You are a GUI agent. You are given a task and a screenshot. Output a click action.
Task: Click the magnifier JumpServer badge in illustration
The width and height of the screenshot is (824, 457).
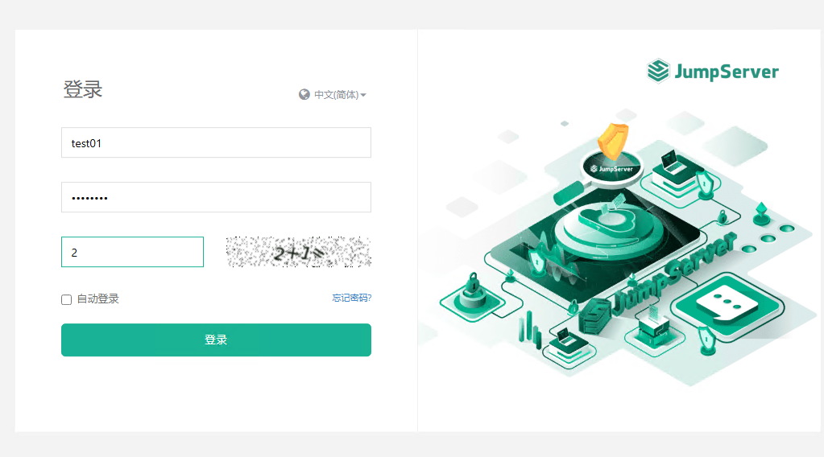coord(611,168)
